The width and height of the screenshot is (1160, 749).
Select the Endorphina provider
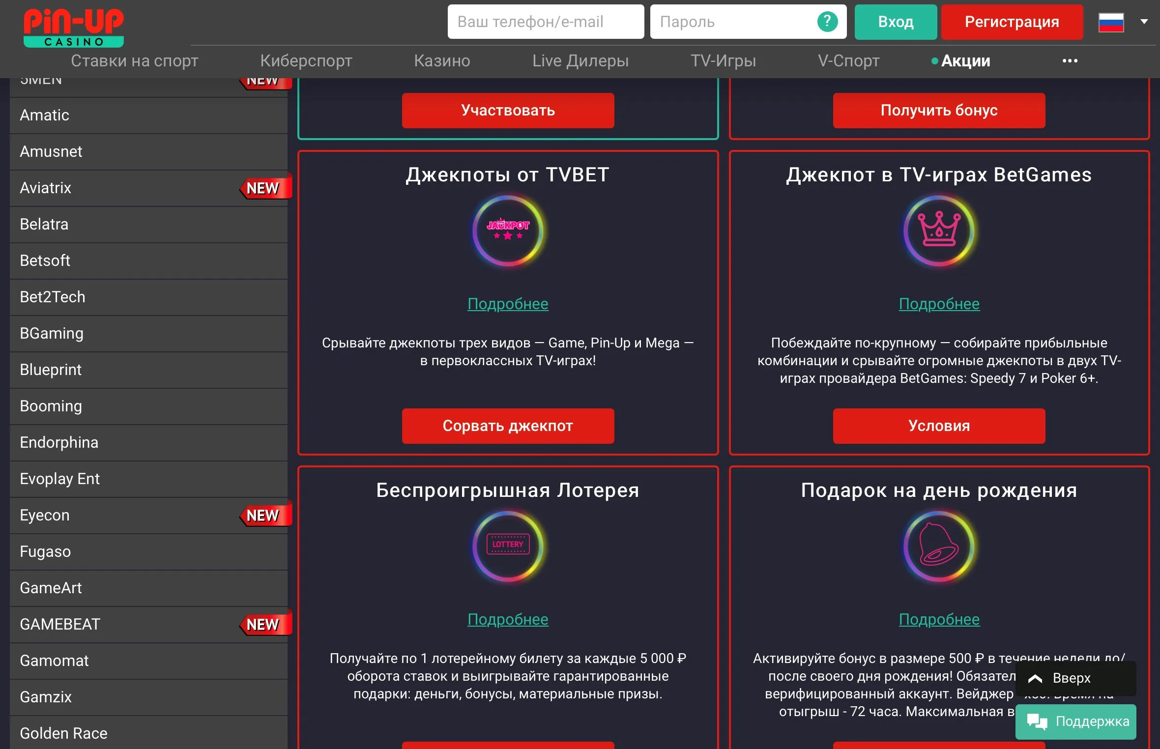[148, 442]
